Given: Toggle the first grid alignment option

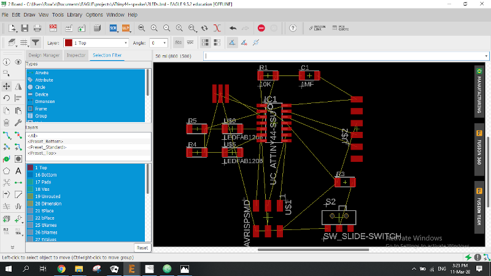Looking at the screenshot, I should click(x=205, y=42).
